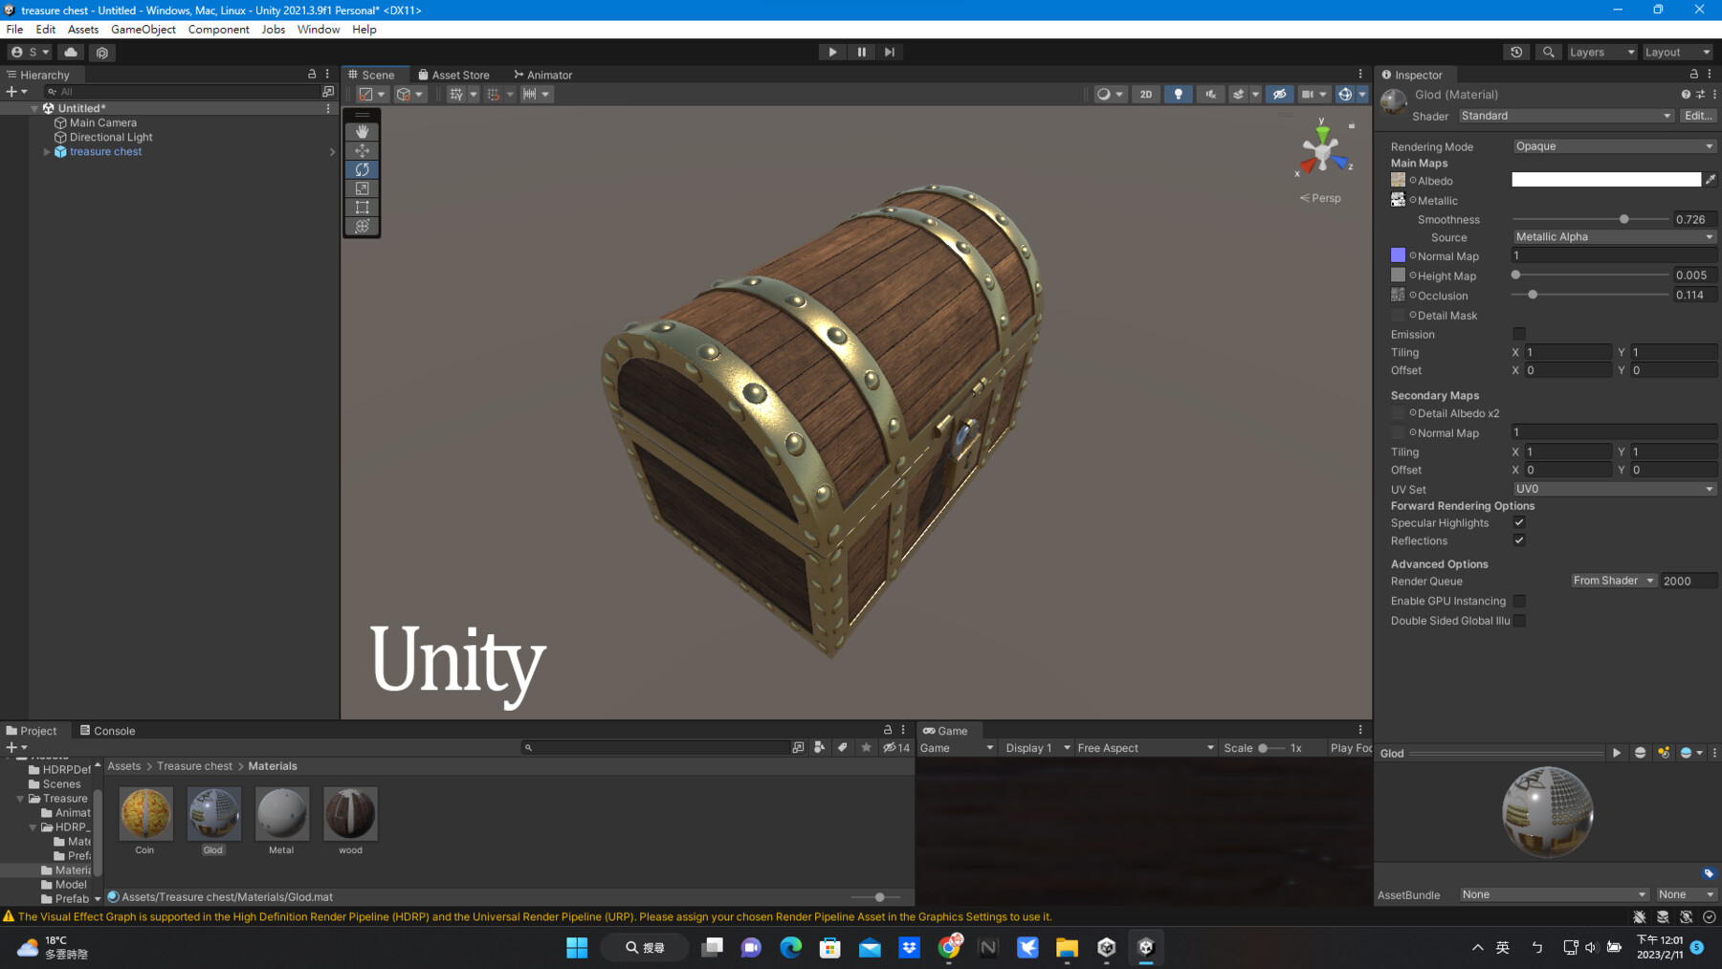Switch Scene view to 2D mode
The height and width of the screenshot is (969, 1722).
click(x=1145, y=94)
